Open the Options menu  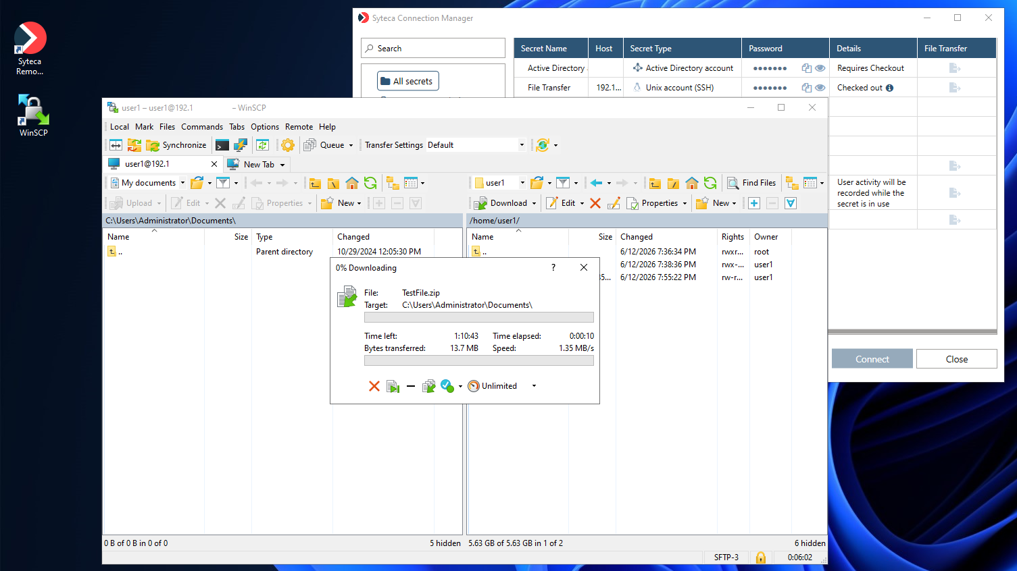pos(265,127)
